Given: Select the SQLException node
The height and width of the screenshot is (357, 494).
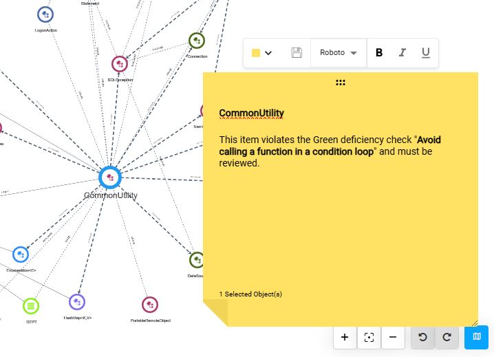Looking at the screenshot, I should tap(120, 64).
